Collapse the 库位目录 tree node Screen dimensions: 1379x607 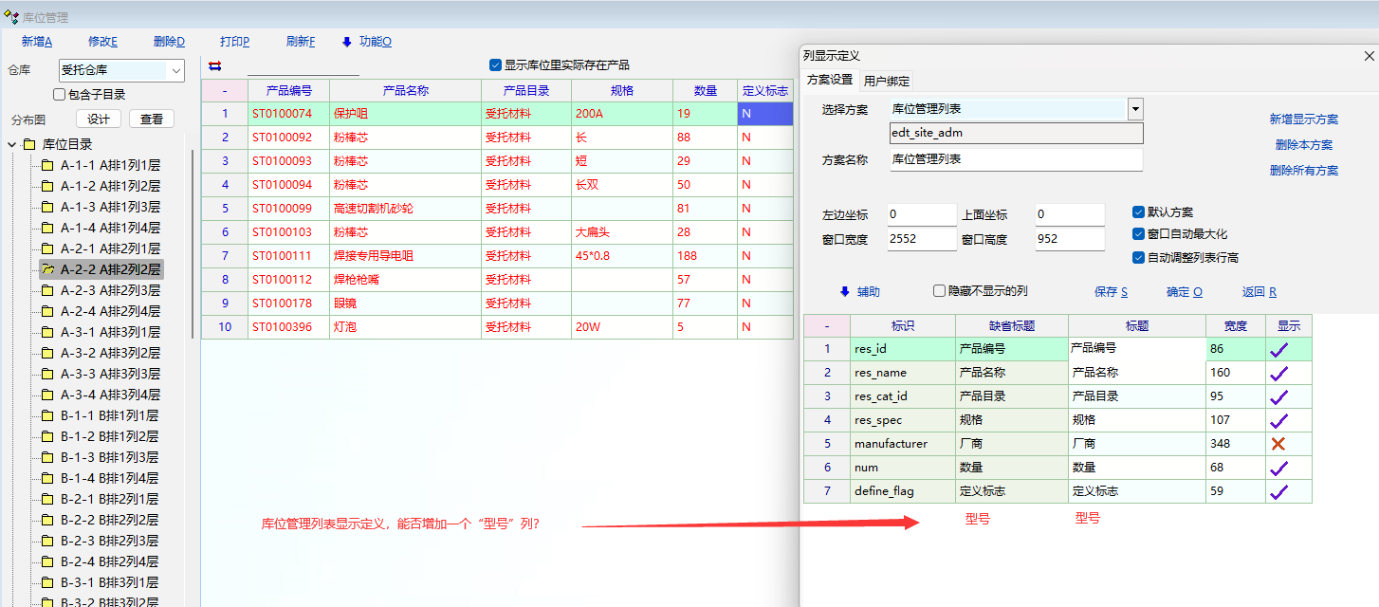pos(11,144)
